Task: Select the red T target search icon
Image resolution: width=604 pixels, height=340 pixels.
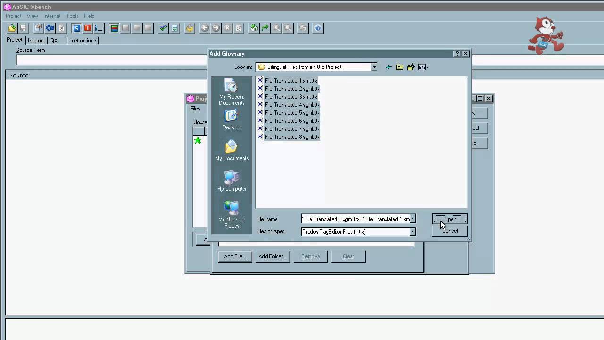Action: 88,28
